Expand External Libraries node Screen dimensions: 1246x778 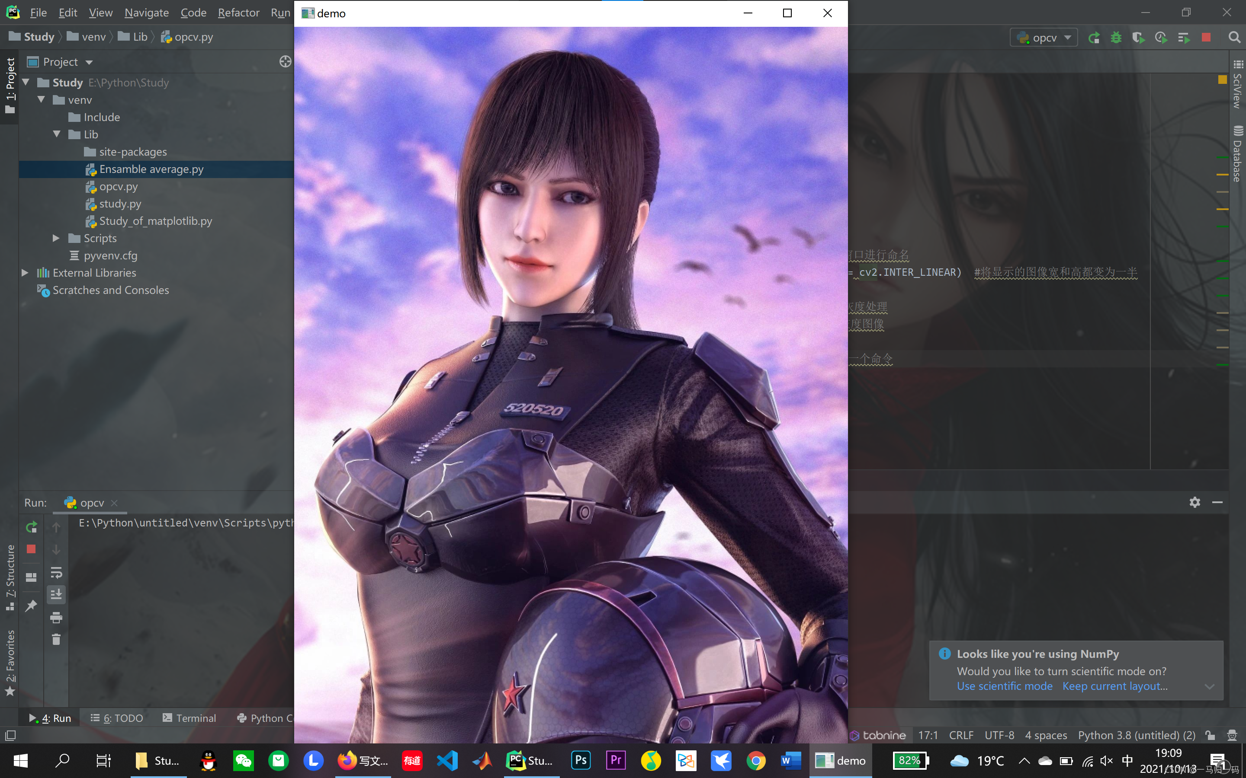25,273
